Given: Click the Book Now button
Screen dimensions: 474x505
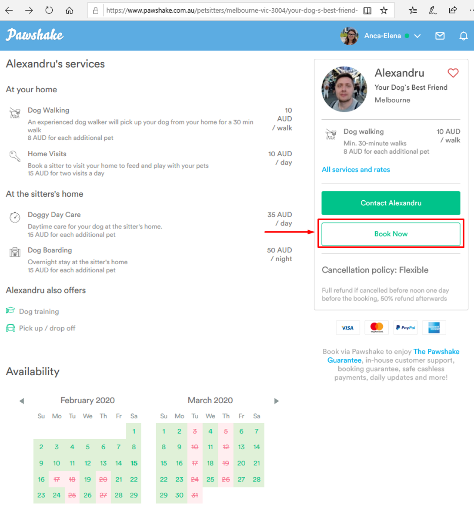Looking at the screenshot, I should [391, 234].
